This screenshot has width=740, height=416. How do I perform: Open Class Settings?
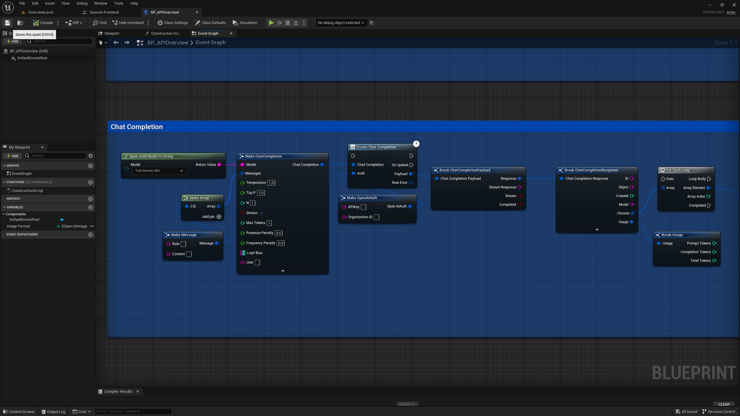pyautogui.click(x=172, y=23)
